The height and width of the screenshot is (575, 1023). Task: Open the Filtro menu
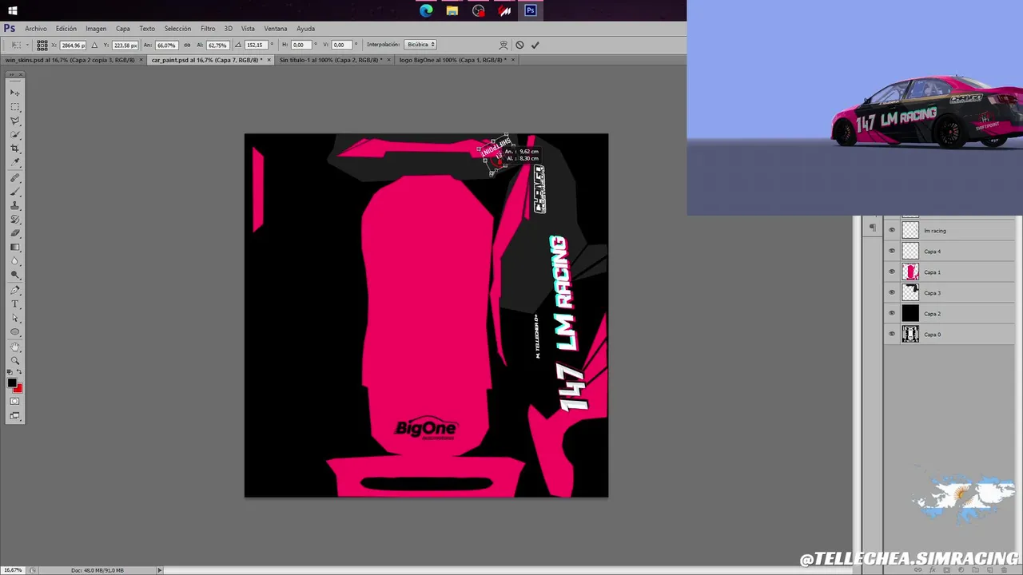pyautogui.click(x=208, y=29)
